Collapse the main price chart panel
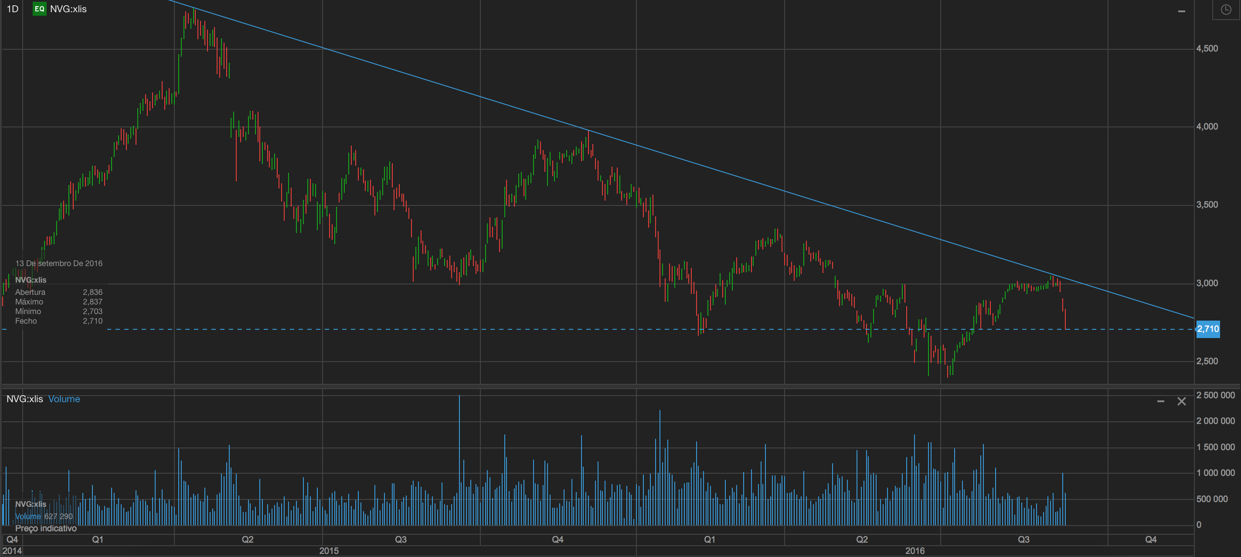 [x=1181, y=11]
